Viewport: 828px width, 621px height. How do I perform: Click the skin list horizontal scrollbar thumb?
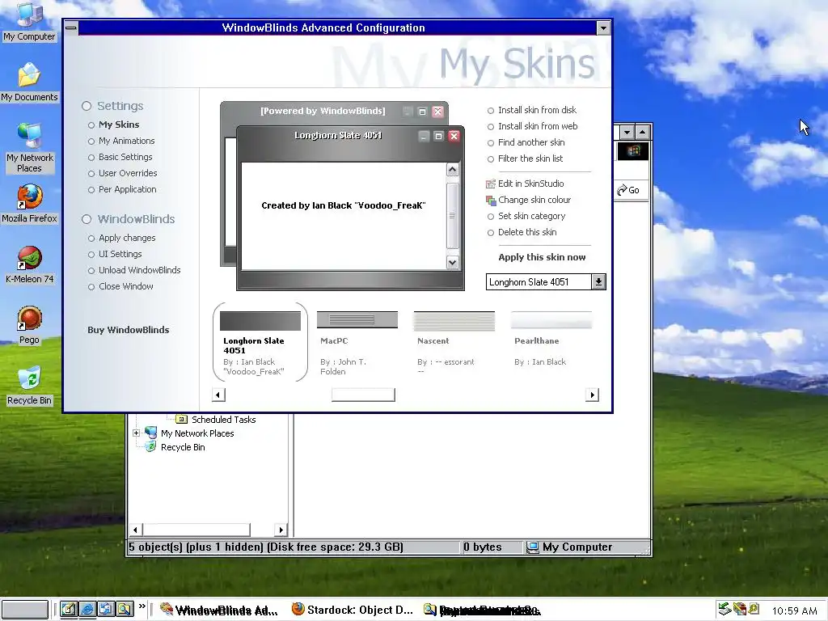(363, 395)
